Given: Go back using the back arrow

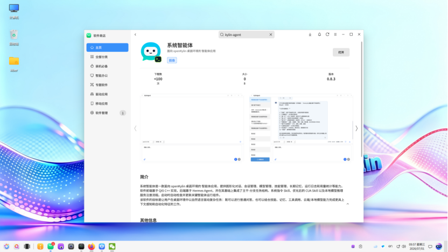Looking at the screenshot, I should click(x=136, y=34).
